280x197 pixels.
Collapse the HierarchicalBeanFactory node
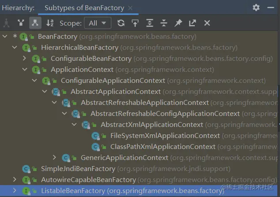point(15,48)
